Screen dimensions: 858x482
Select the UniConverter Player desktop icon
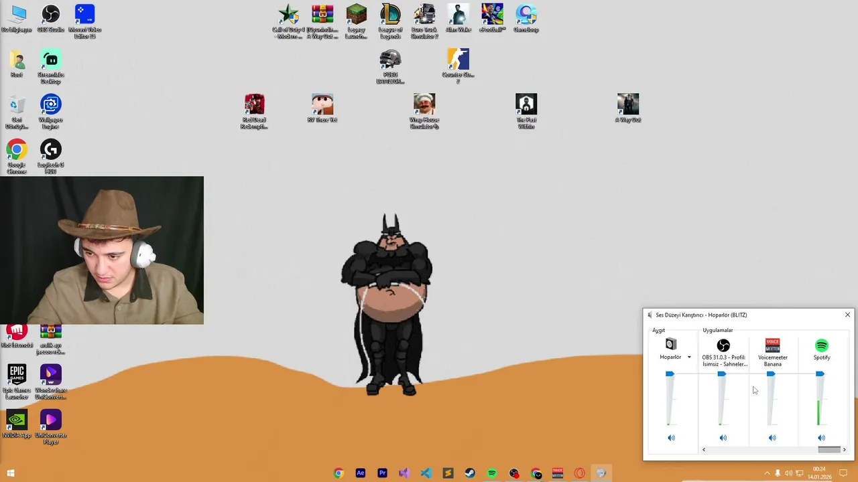pos(50,427)
